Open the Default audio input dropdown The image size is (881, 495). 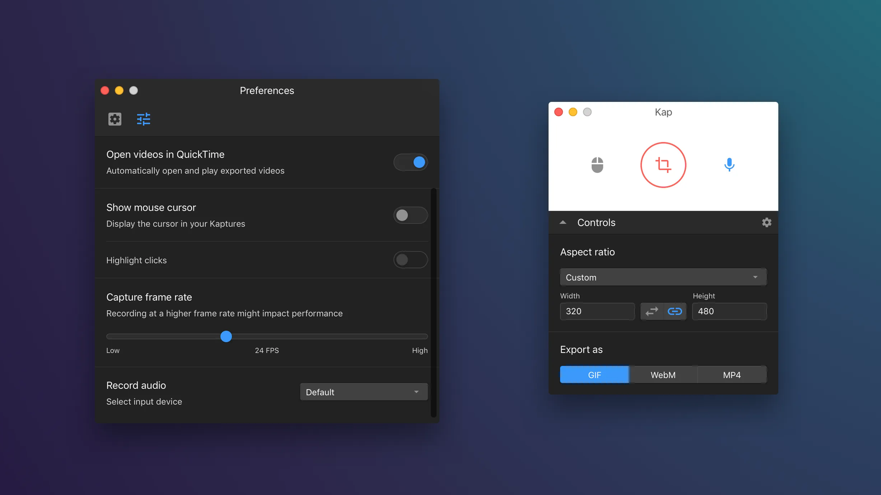tap(364, 392)
